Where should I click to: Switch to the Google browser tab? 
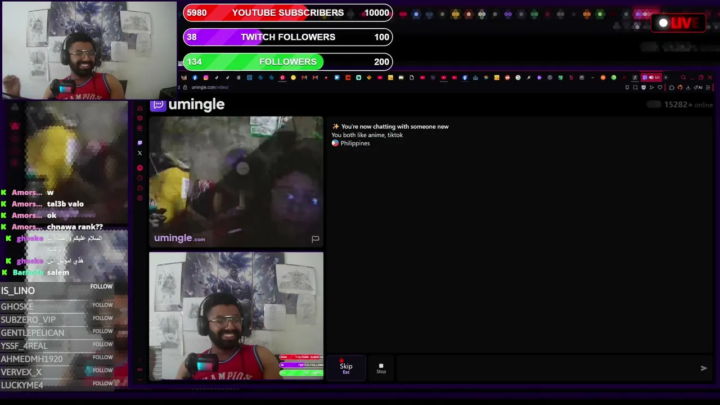click(x=518, y=78)
